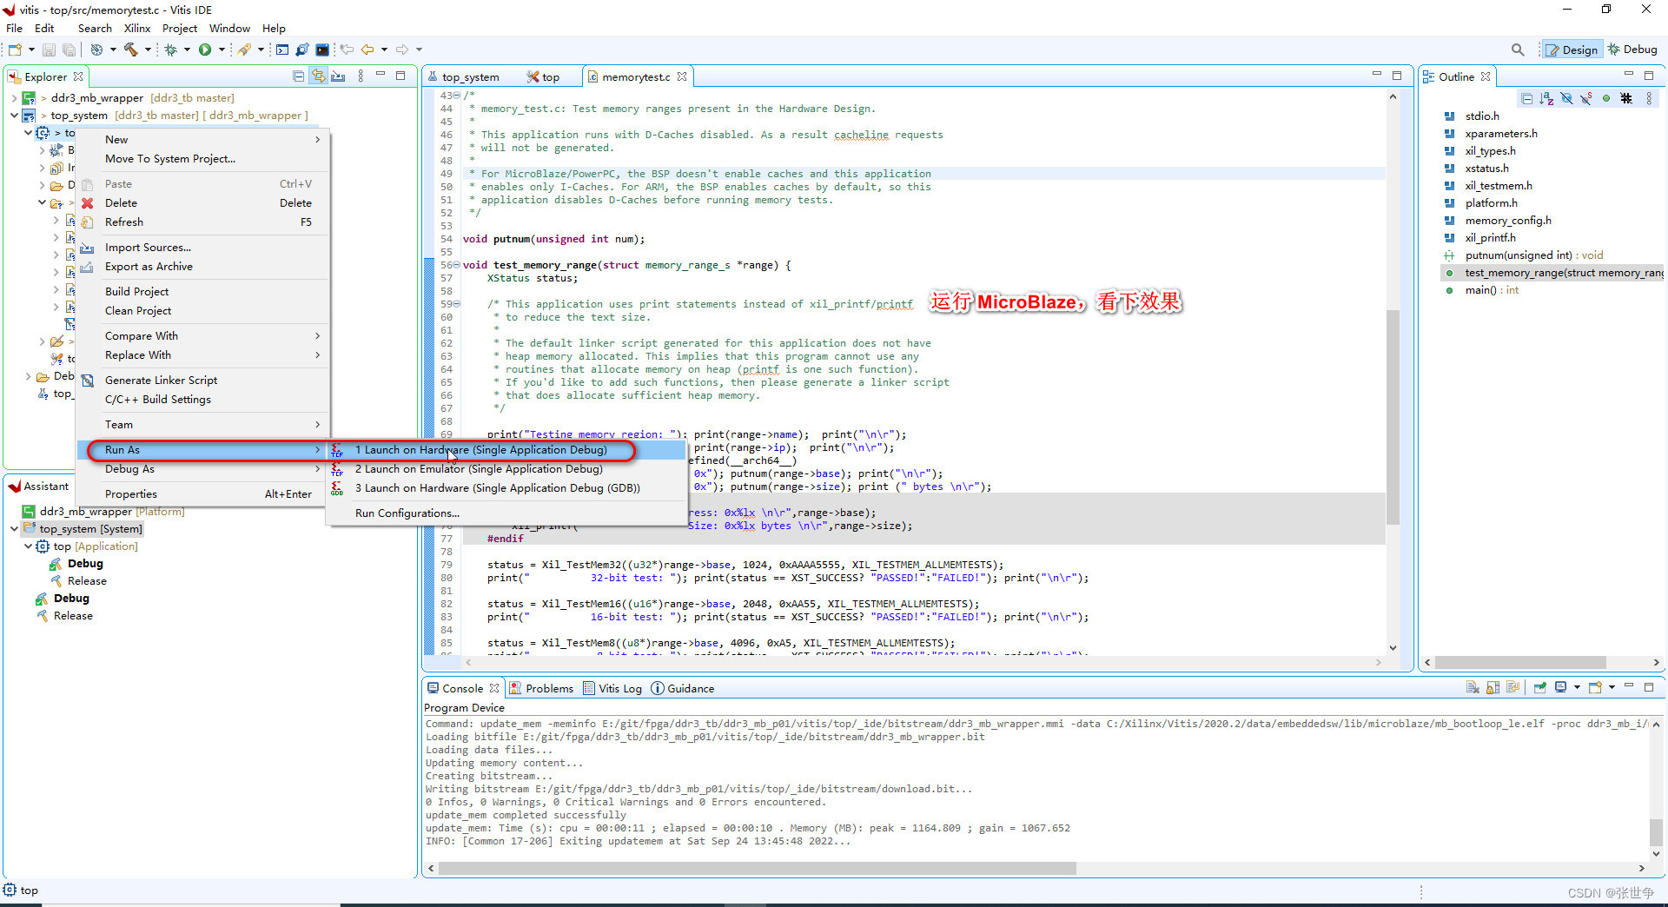Click Outline horizontal scrollbar thumb

coord(1520,662)
